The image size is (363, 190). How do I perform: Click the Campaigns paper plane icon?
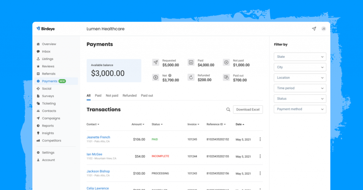tap(38, 118)
